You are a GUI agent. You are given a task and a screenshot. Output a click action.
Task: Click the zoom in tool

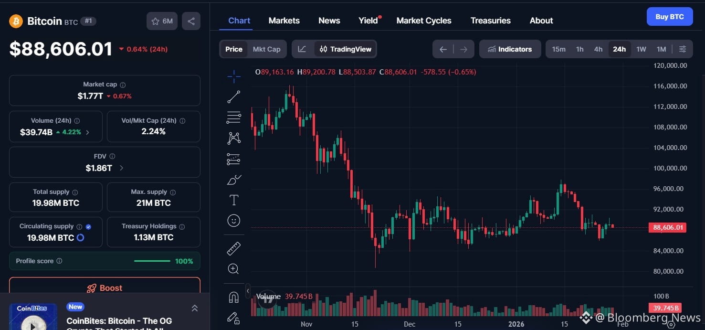pos(233,269)
